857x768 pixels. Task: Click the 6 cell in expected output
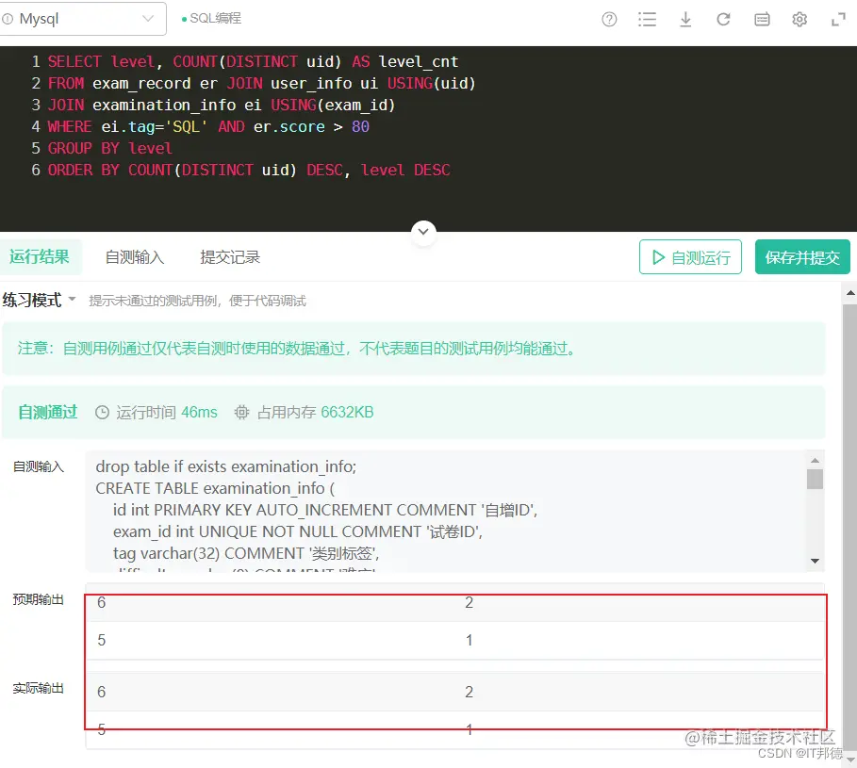pos(102,602)
